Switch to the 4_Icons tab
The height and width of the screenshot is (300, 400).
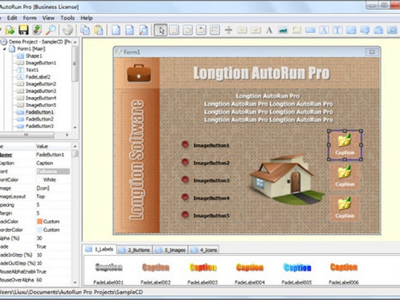204,250
